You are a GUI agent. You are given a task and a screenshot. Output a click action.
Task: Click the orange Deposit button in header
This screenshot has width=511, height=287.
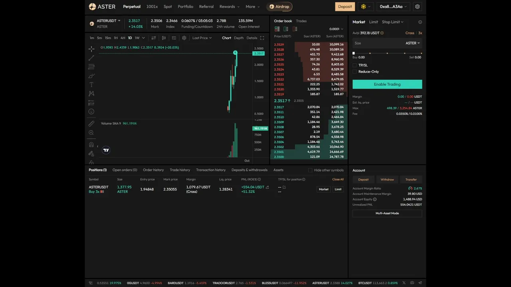coord(345,6)
